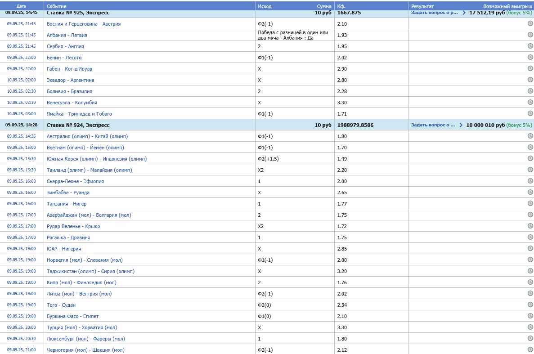
Task: Click the pending clock icon for Зимбабве - Руанда
Action: click(x=530, y=192)
